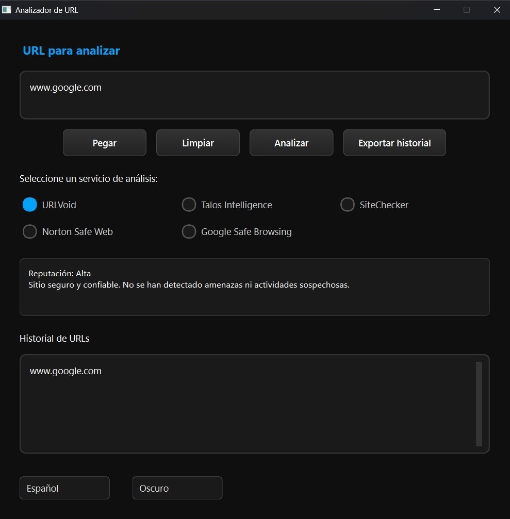Enable Google Safe Browsing service
This screenshot has height=519, width=510.
coord(189,232)
